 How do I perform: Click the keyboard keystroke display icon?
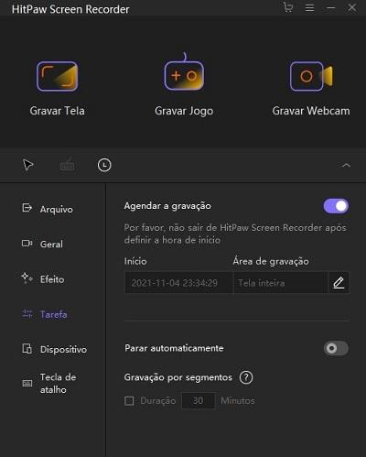point(67,165)
